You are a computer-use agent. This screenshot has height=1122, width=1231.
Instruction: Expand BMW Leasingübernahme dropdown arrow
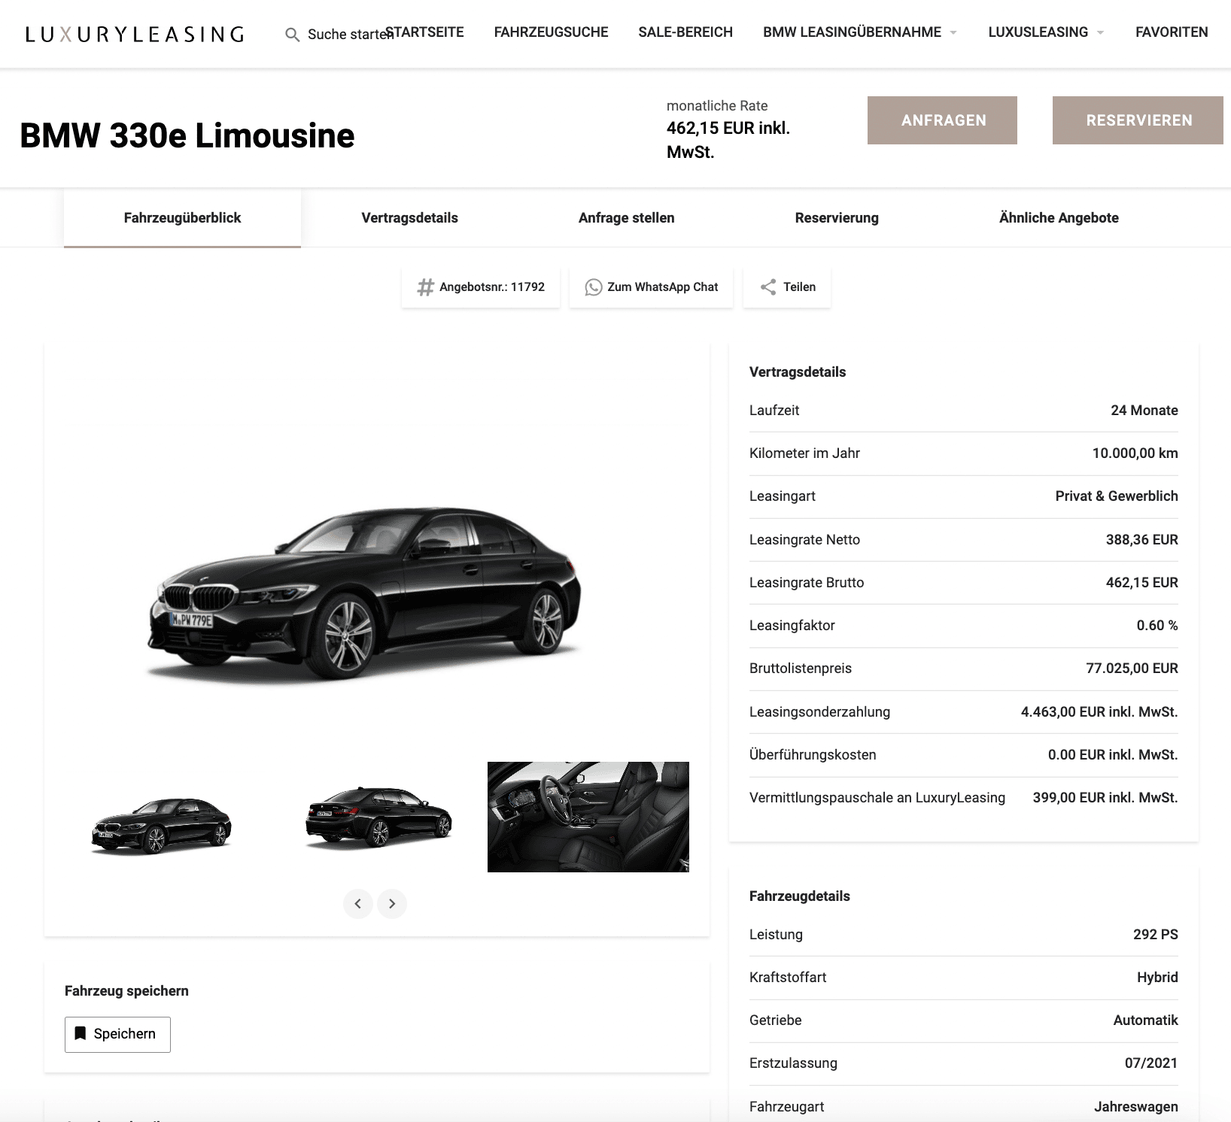coord(953,33)
